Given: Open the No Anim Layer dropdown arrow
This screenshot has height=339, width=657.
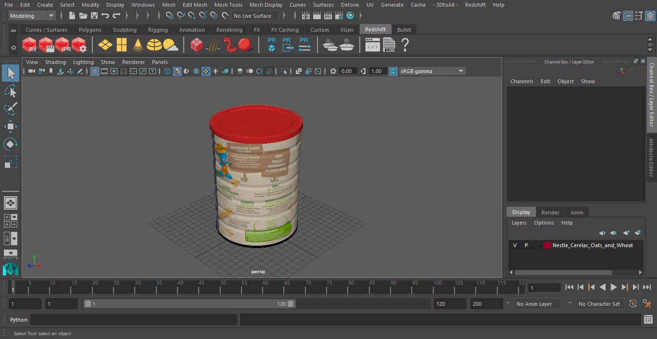Looking at the screenshot, I should pyautogui.click(x=508, y=303).
